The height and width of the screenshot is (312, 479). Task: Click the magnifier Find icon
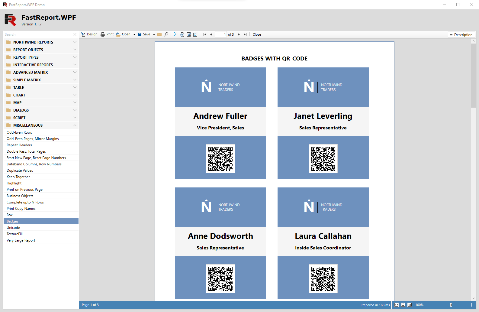click(166, 34)
